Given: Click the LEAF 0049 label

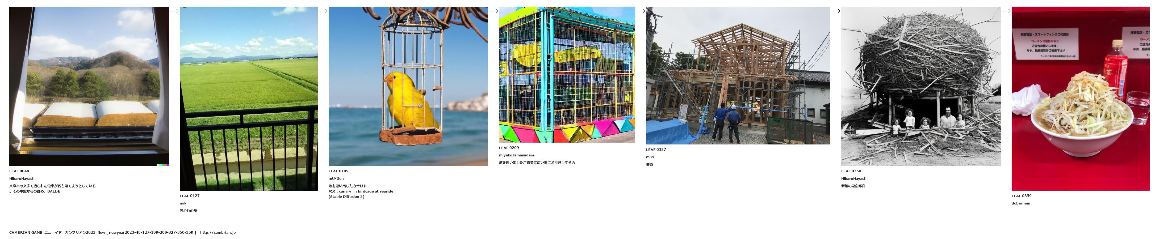Looking at the screenshot, I should pyautogui.click(x=19, y=171).
